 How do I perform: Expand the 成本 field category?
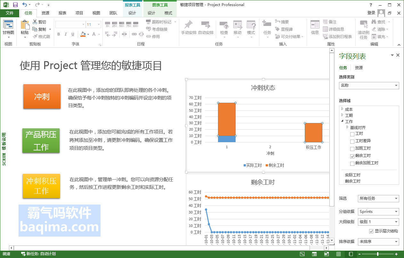pos(342,109)
